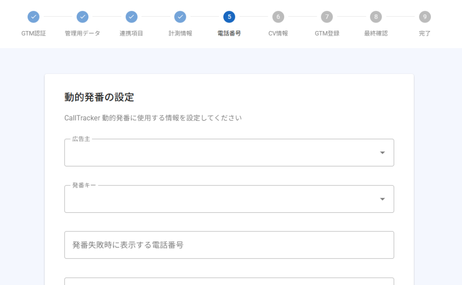462x285 pixels.
Task: Click the gray step 7 circle
Action: 327,17
